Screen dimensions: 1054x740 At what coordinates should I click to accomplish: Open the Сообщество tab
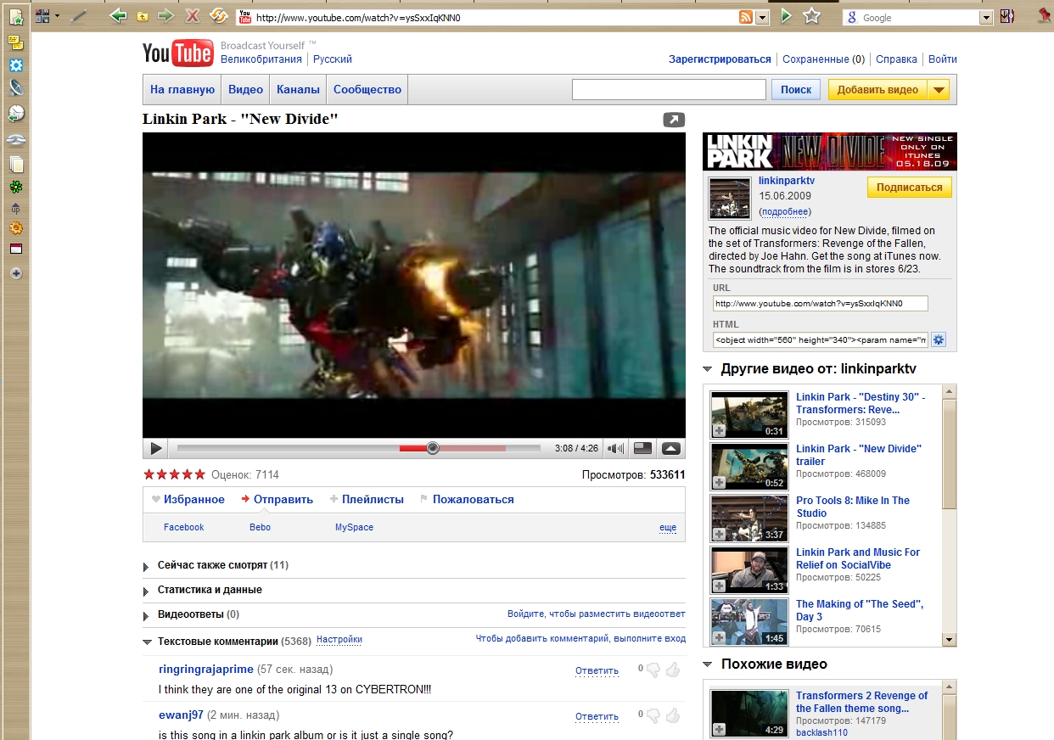coord(367,90)
